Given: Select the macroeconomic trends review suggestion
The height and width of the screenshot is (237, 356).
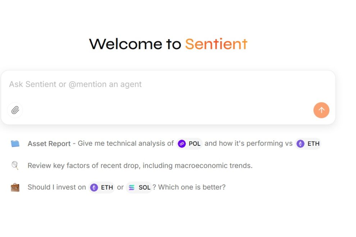Looking at the screenshot, I should click(x=140, y=166).
